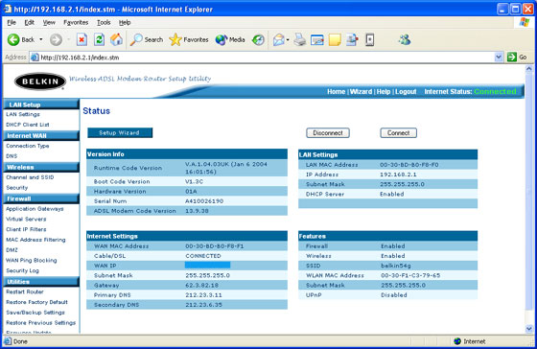Click the Messenger buddy icon
This screenshot has width=537, height=349.
405,39
